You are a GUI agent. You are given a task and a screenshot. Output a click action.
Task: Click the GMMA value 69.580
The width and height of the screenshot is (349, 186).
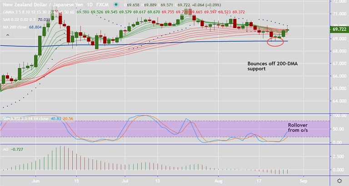[83, 12]
